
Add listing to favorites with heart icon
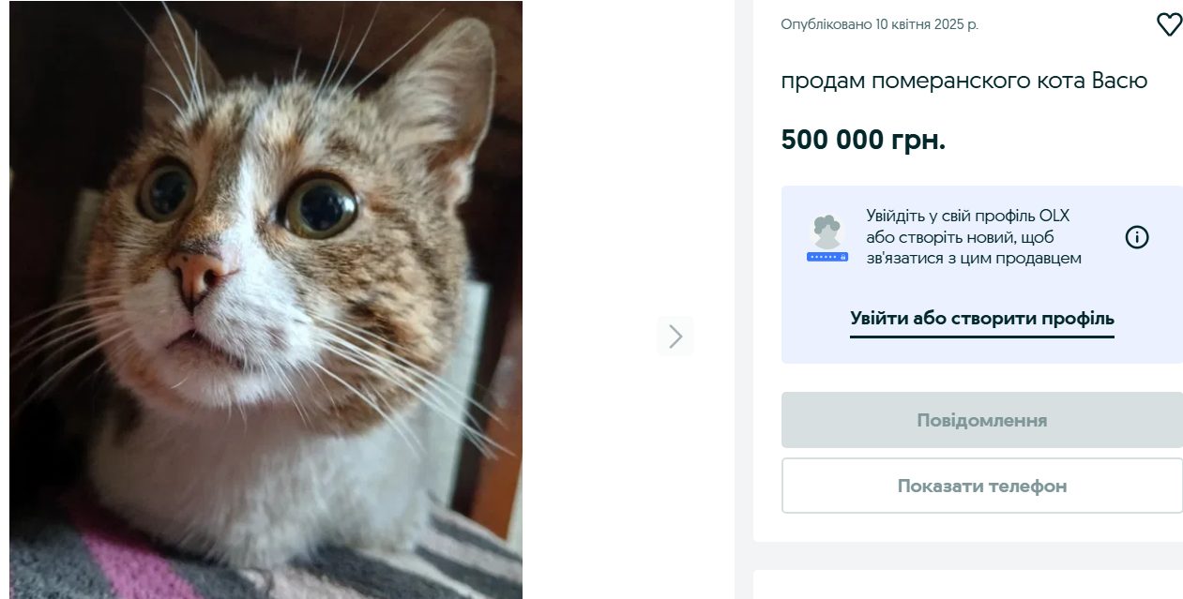[x=1169, y=24]
